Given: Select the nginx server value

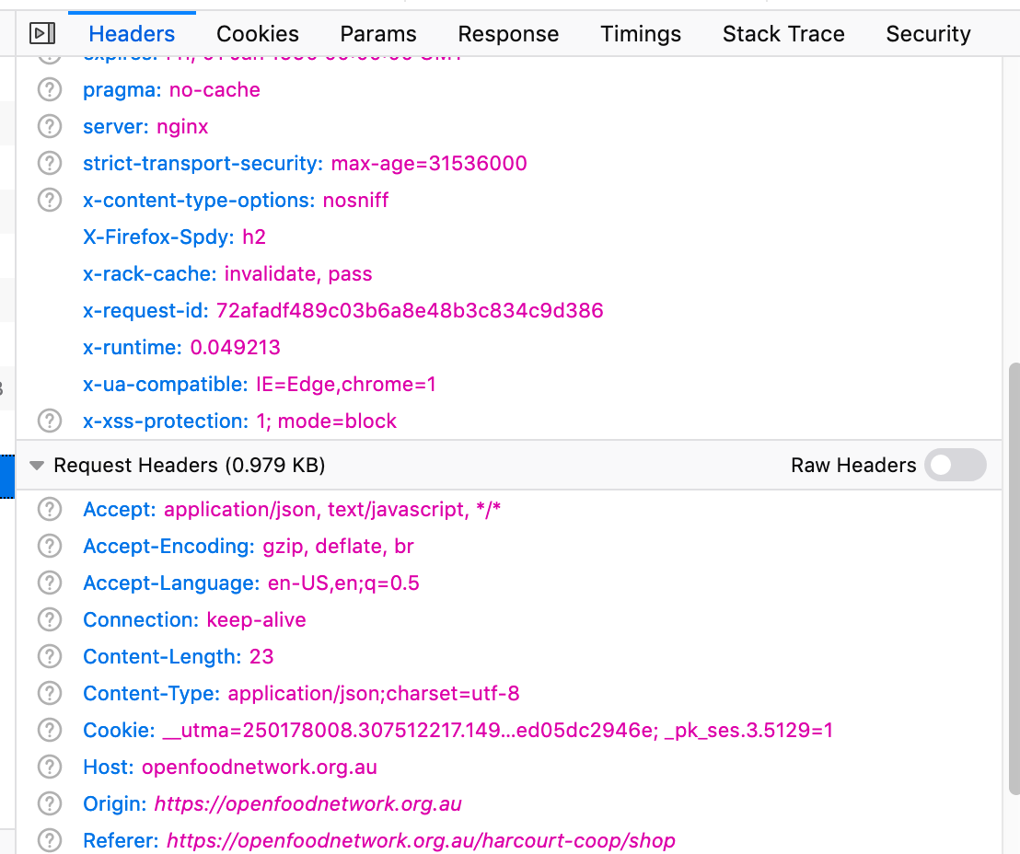Looking at the screenshot, I should pyautogui.click(x=182, y=127).
